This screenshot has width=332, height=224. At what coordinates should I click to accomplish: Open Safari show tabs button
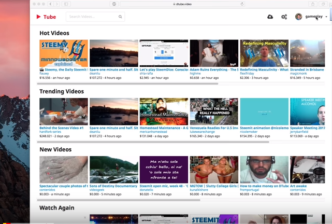pyautogui.click(x=323, y=4)
